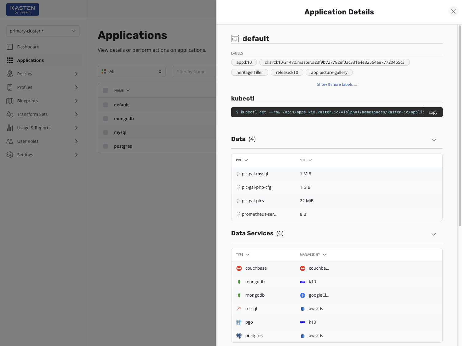Click the release:k10 label chip

click(x=287, y=72)
